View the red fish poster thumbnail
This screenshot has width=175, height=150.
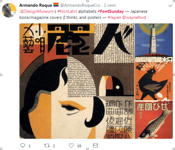(x=154, y=120)
